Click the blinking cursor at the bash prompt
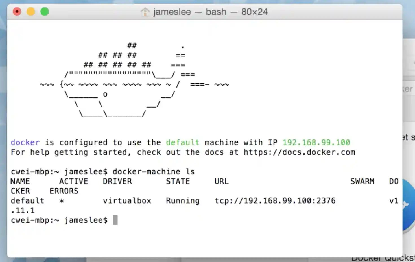 pyautogui.click(x=115, y=220)
